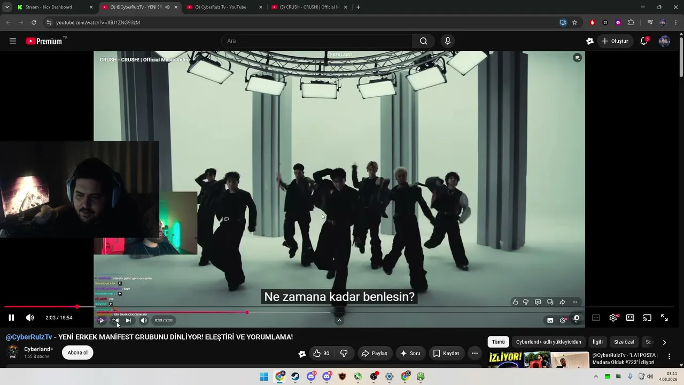This screenshot has width=684, height=385.
Task: Close the Stream - Kick Dashboard tab
Action: [x=91, y=7]
